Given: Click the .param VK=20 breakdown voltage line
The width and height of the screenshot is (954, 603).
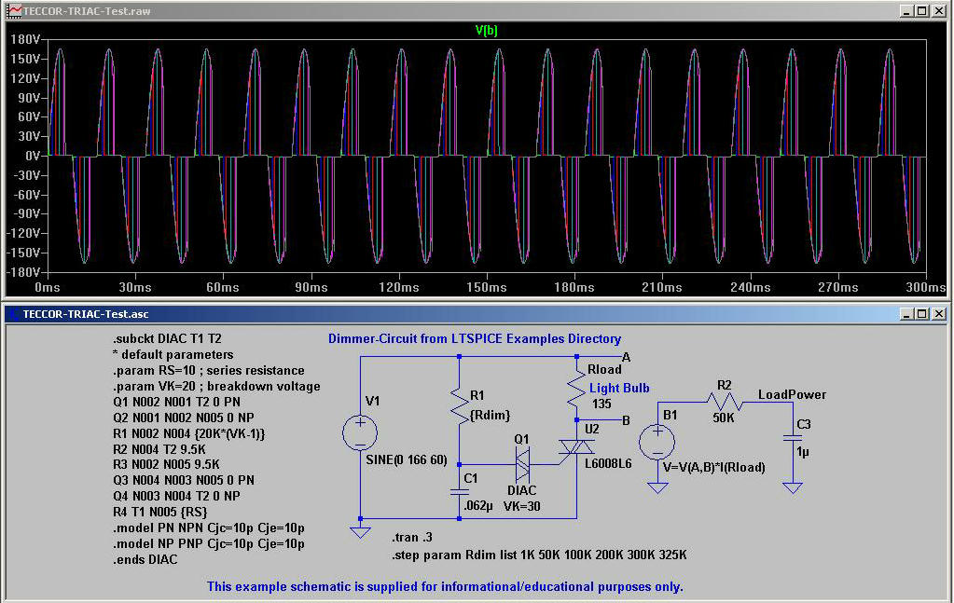Looking at the screenshot, I should point(216,386).
